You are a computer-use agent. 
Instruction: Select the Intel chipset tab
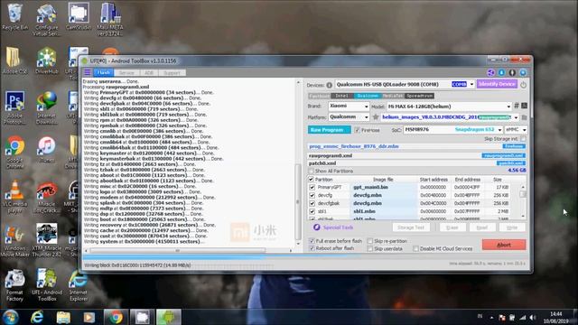pos(341,96)
